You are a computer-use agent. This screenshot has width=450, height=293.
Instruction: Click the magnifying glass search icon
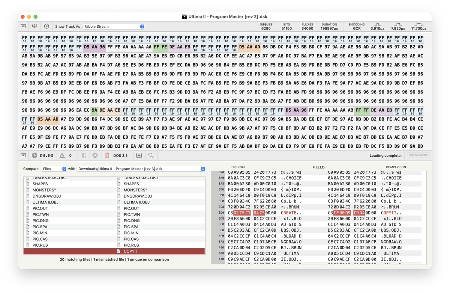pos(151,155)
